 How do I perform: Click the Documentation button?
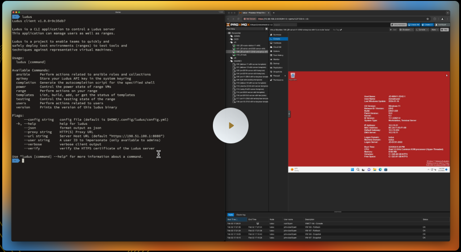tap(398, 25)
